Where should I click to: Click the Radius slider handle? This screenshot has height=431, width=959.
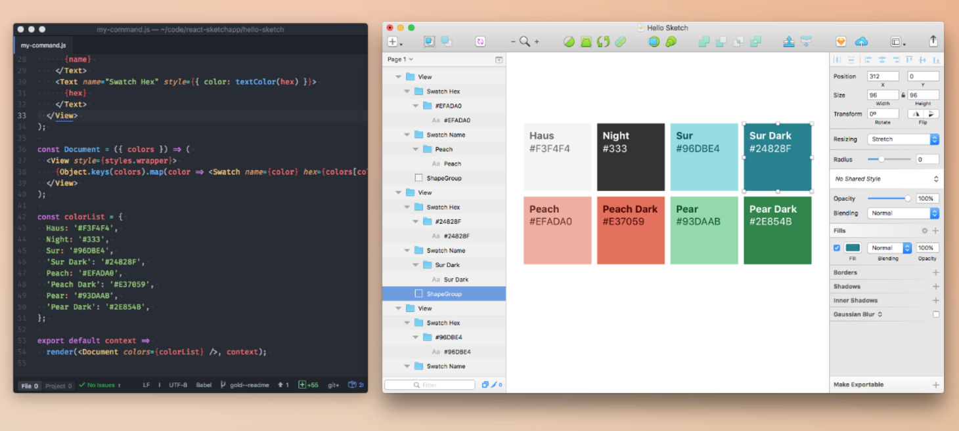click(x=881, y=159)
